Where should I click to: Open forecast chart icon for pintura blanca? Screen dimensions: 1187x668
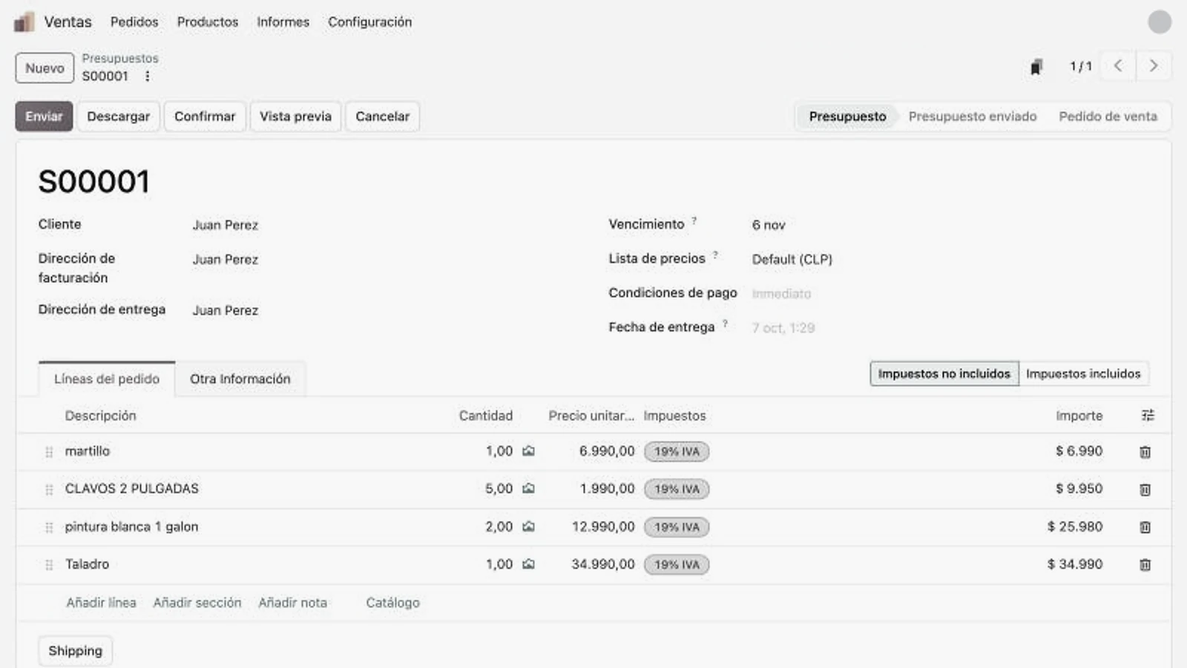point(528,526)
